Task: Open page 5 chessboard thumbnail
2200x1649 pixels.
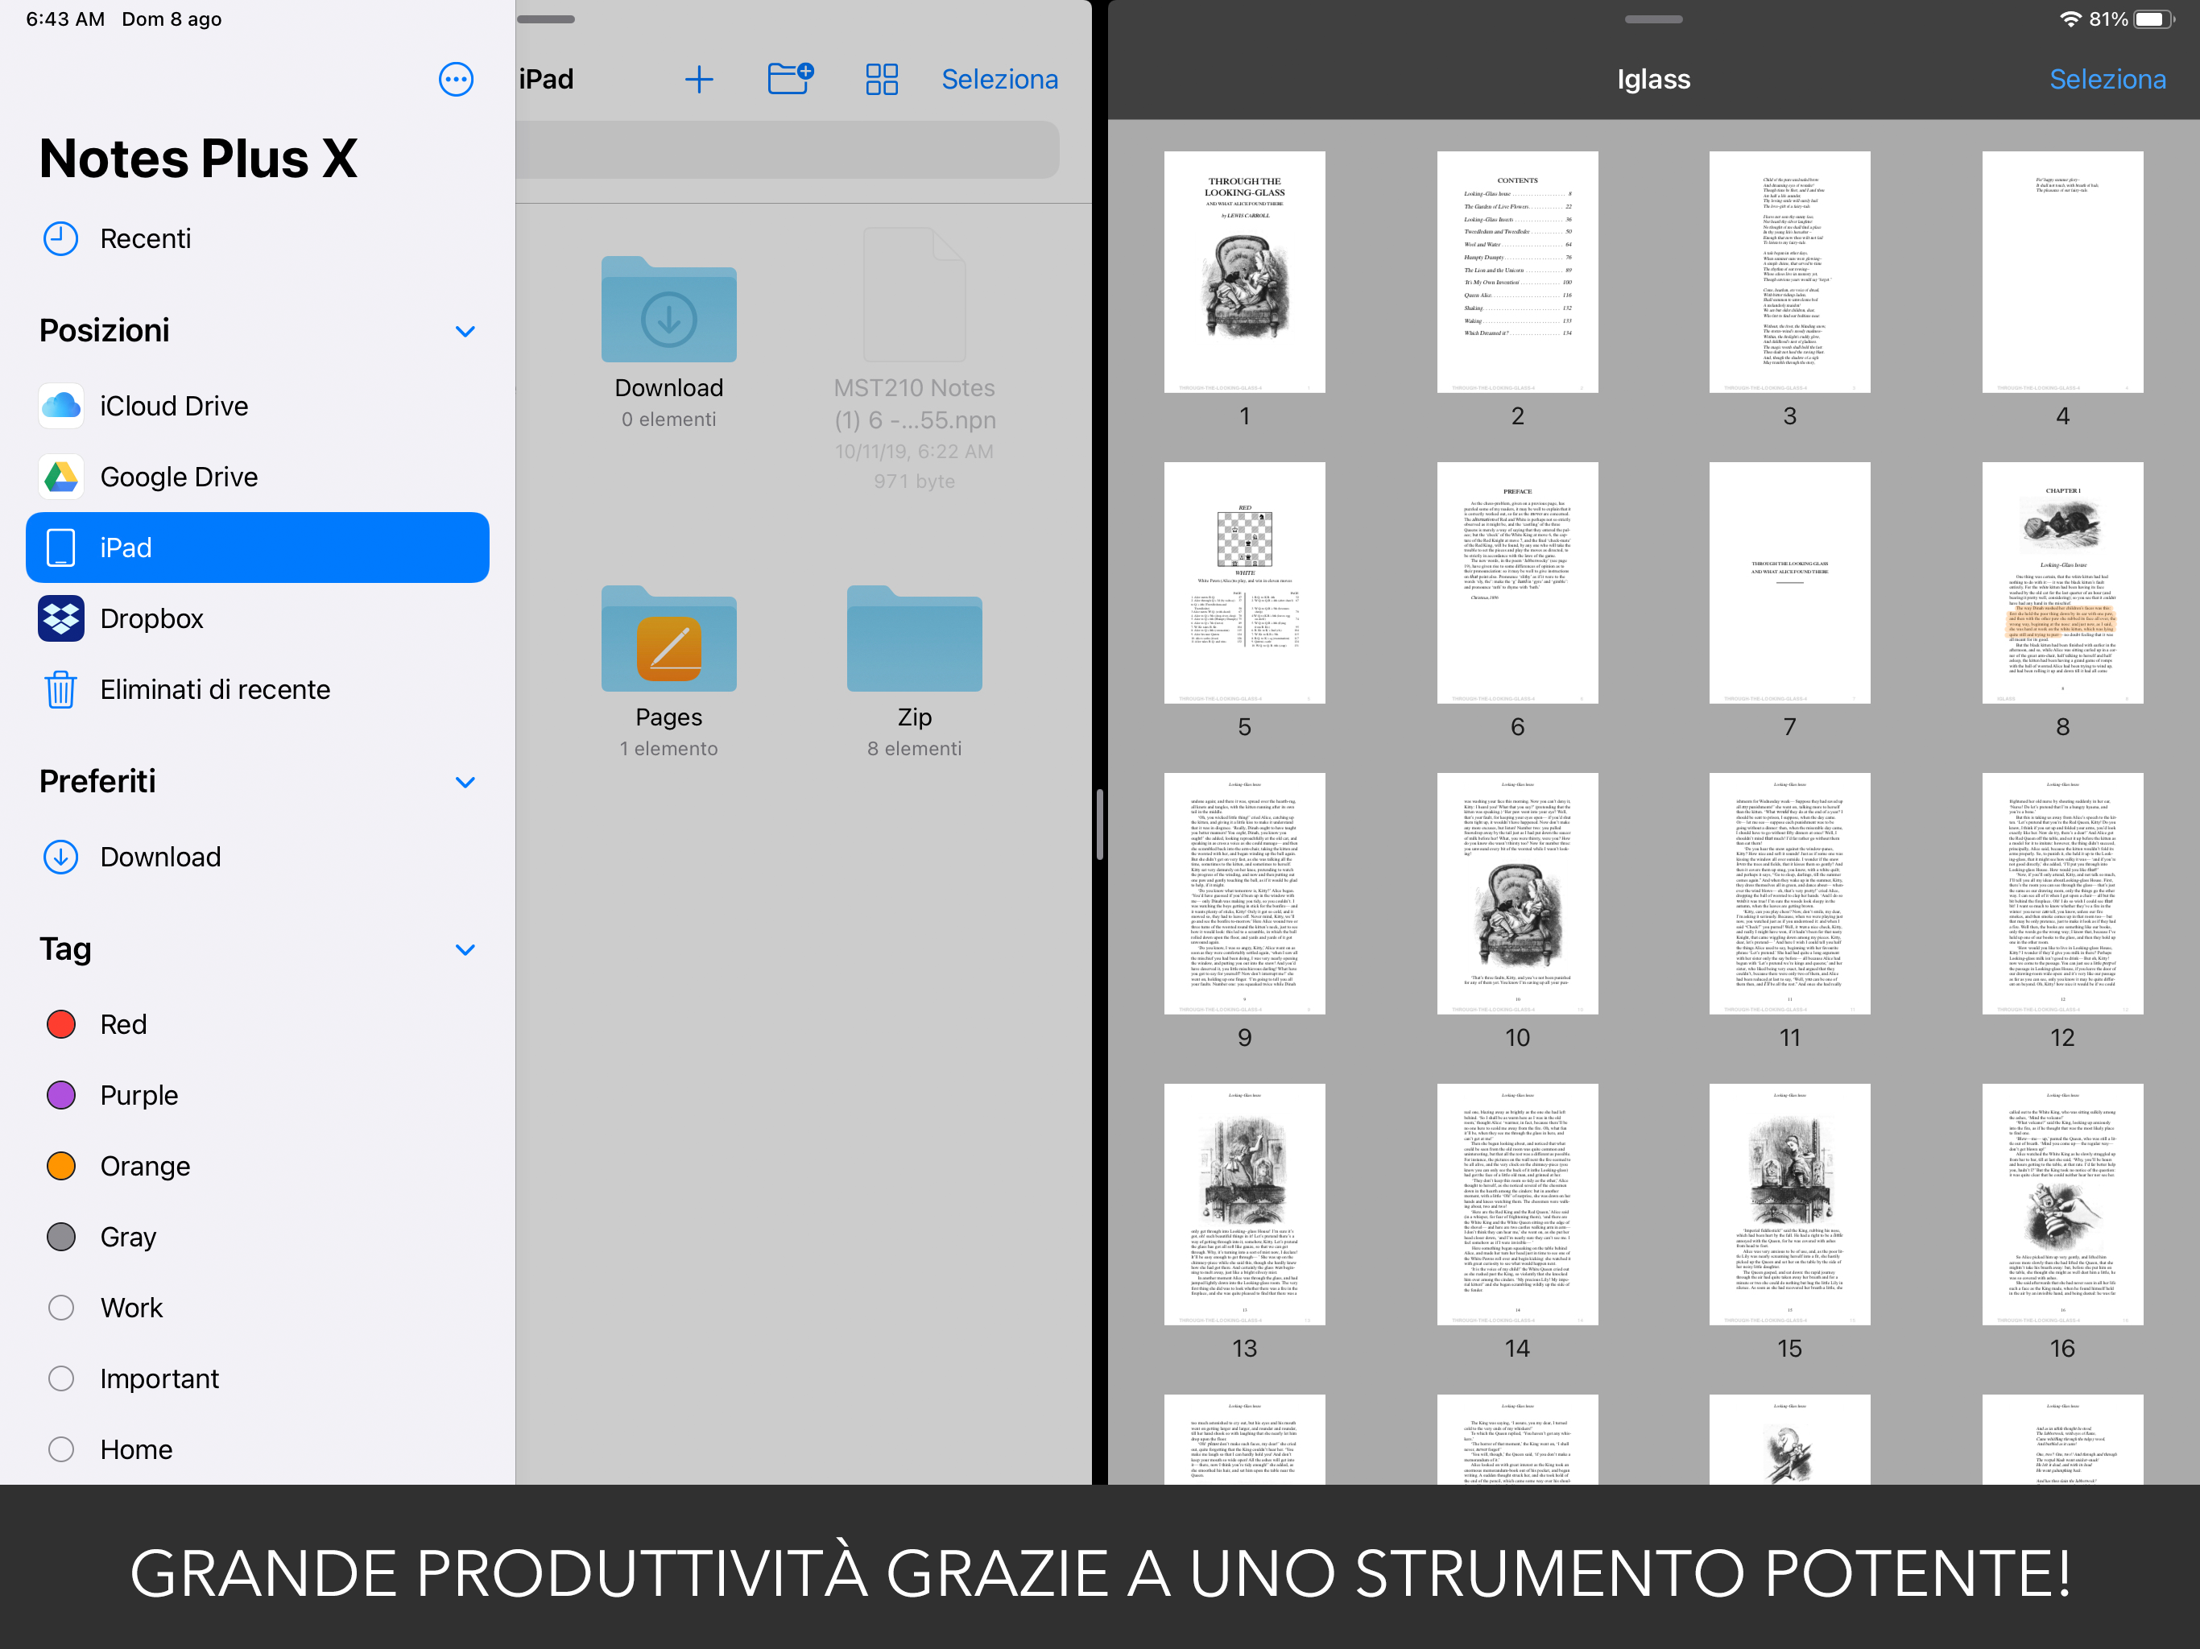Action: pyautogui.click(x=1244, y=583)
